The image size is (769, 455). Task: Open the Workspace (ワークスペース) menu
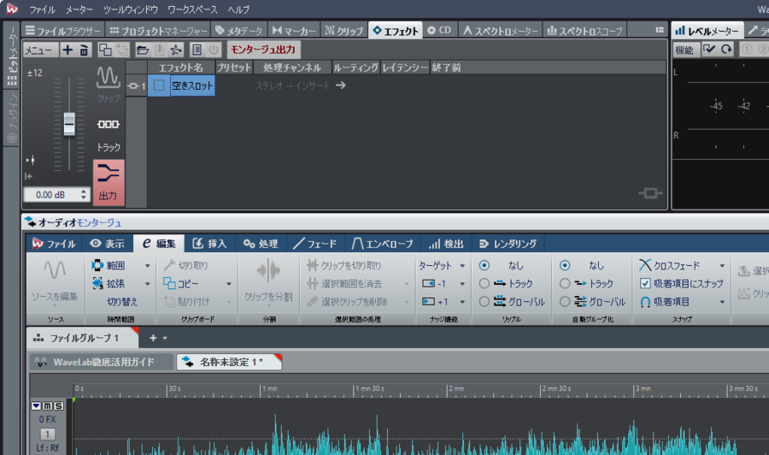(192, 9)
